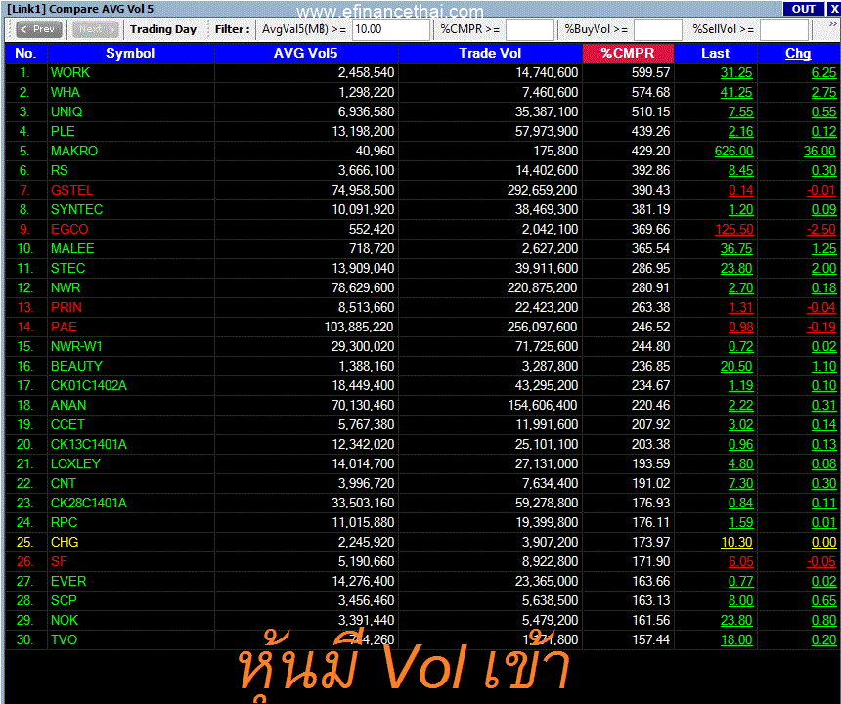Click the Trade Vol value 14,740,600
This screenshot has height=704, width=841.
pyautogui.click(x=547, y=72)
